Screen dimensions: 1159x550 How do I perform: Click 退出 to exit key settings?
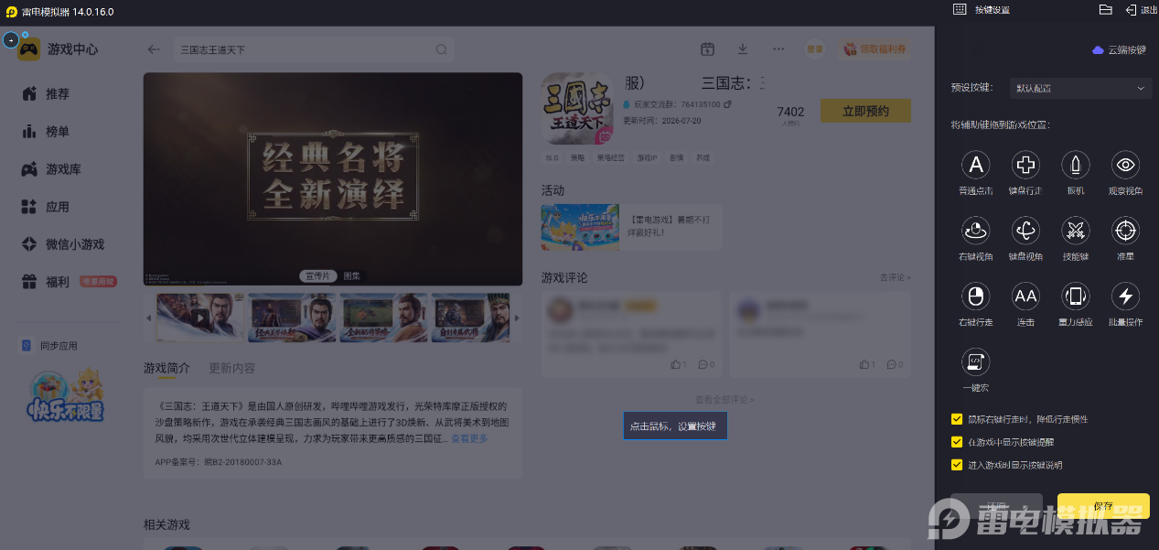point(1141,9)
